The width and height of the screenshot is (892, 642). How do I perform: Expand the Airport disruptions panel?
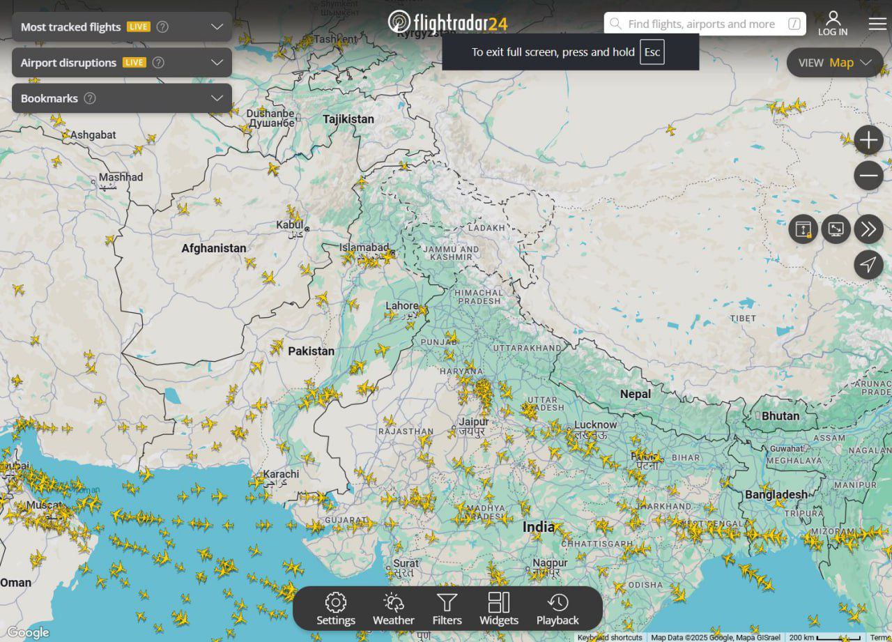[x=217, y=63]
